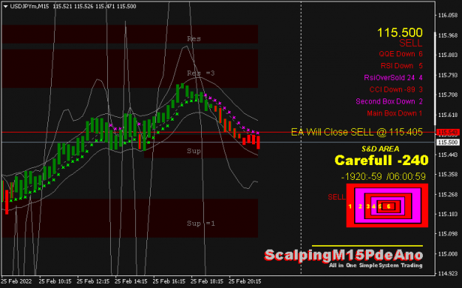
Task: Click "EA Will Close SELL @ 115.405" label
Action: pos(357,132)
